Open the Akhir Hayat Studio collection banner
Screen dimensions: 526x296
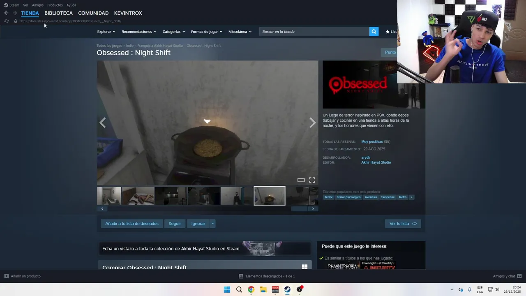click(x=204, y=249)
